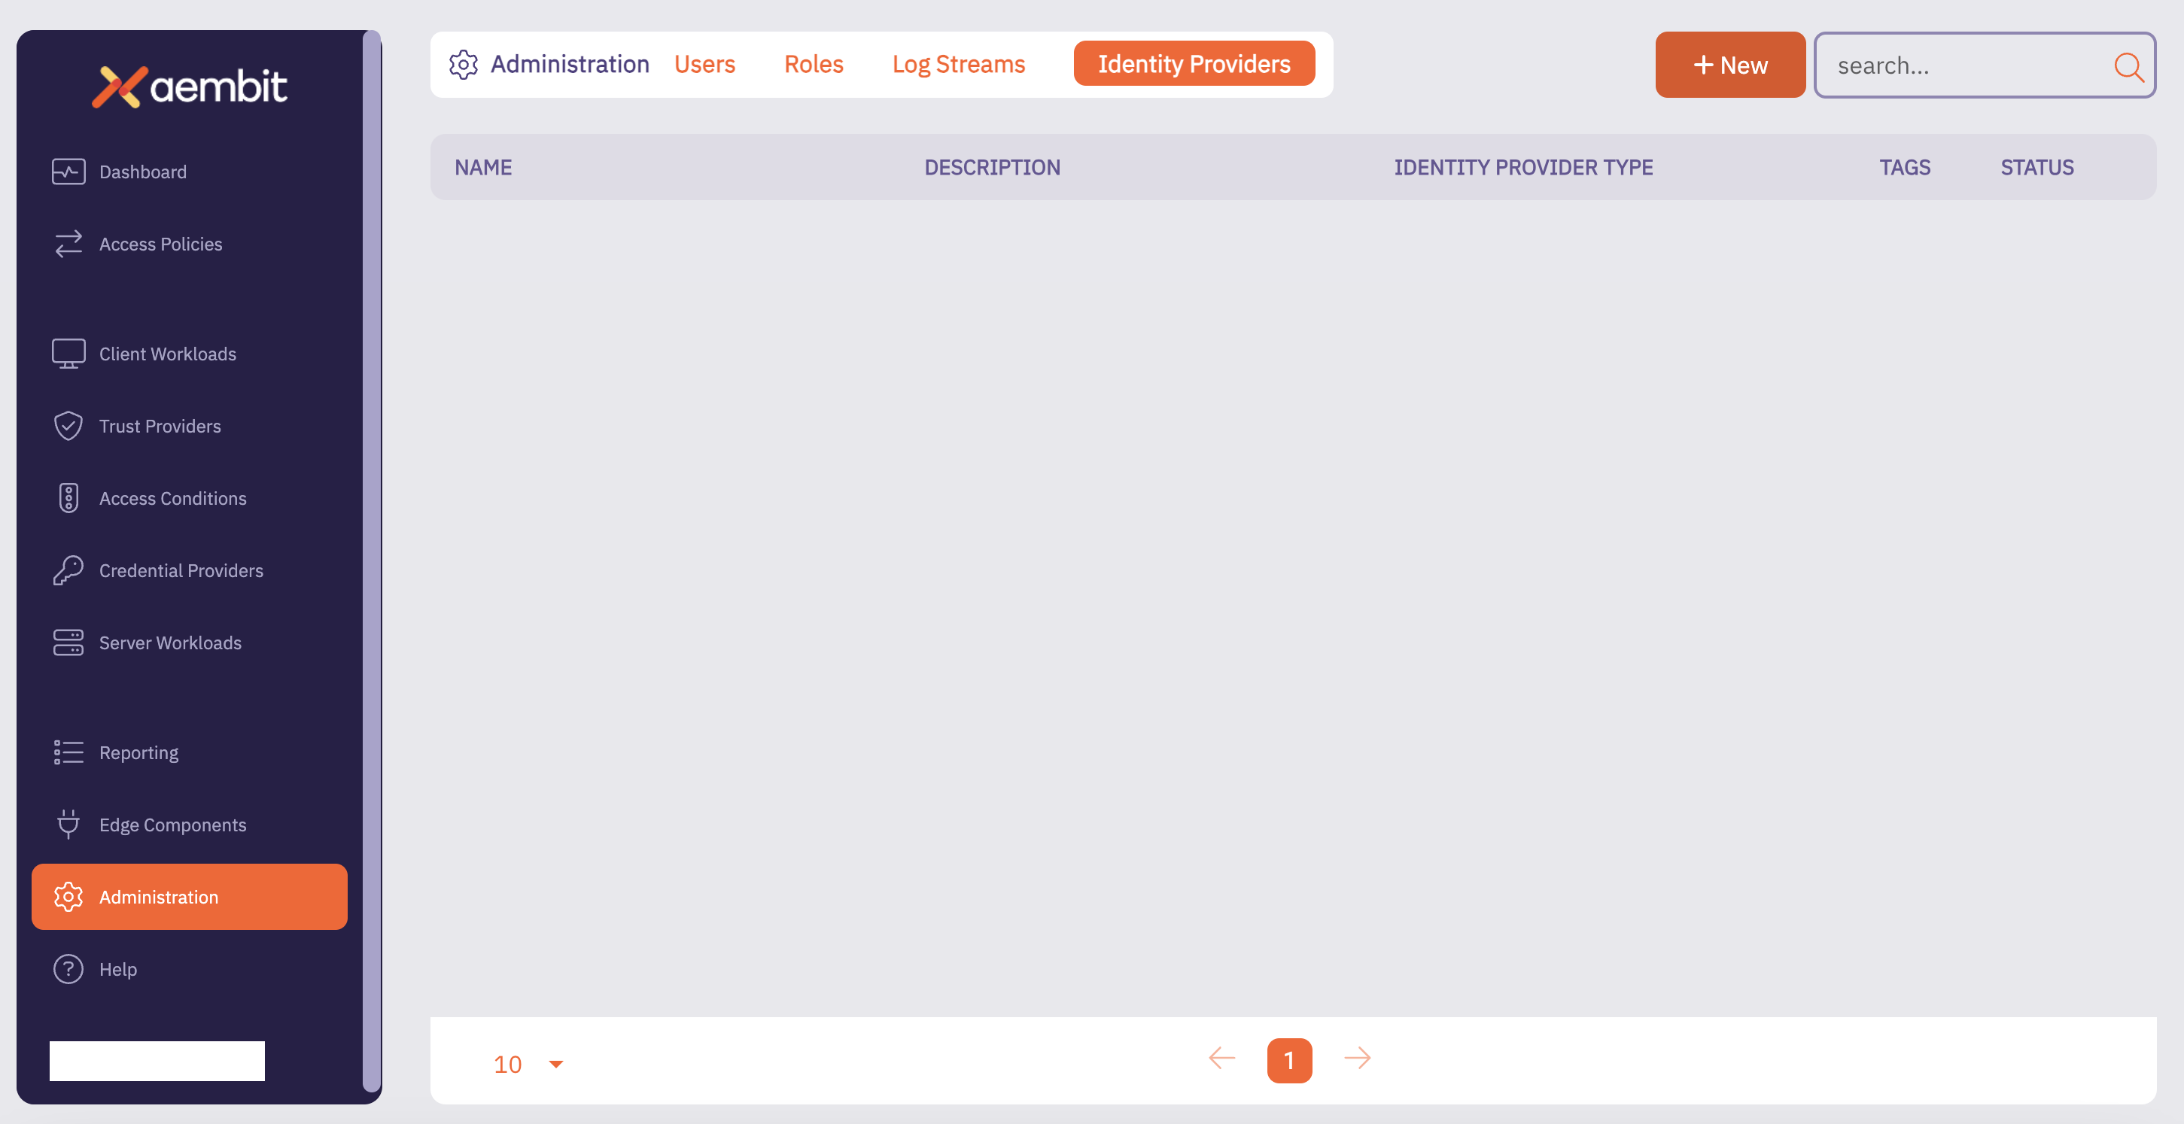This screenshot has height=1124, width=2184.
Task: Click the Server Workloads server icon
Action: point(68,642)
